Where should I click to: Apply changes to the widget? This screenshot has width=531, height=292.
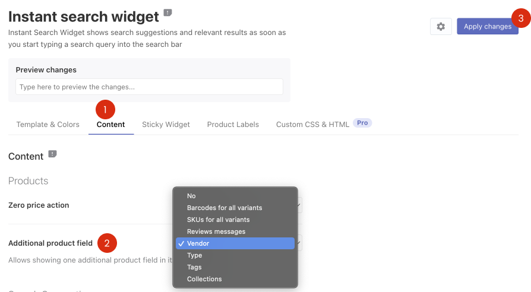487,26
